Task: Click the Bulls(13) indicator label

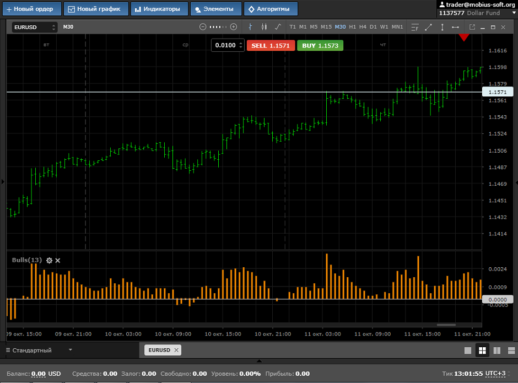Action: pos(27,260)
